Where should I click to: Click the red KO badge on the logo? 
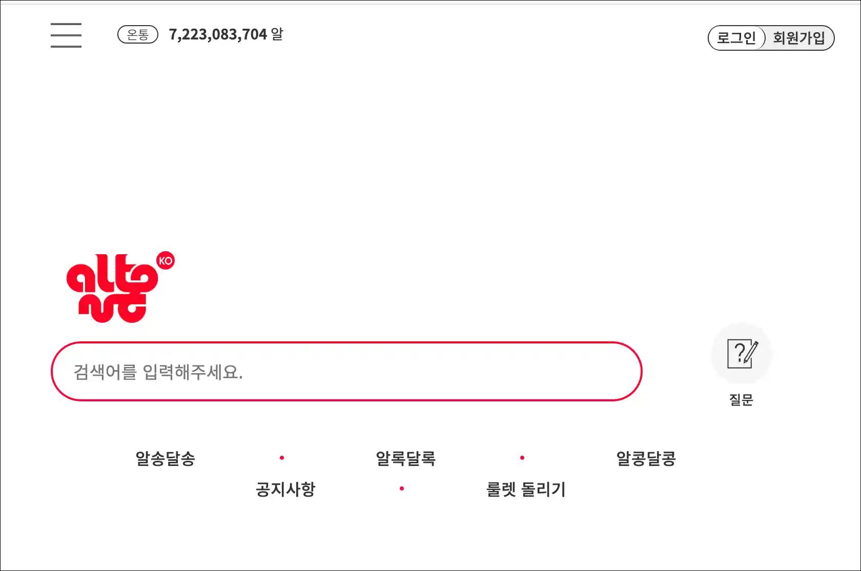coord(166,261)
